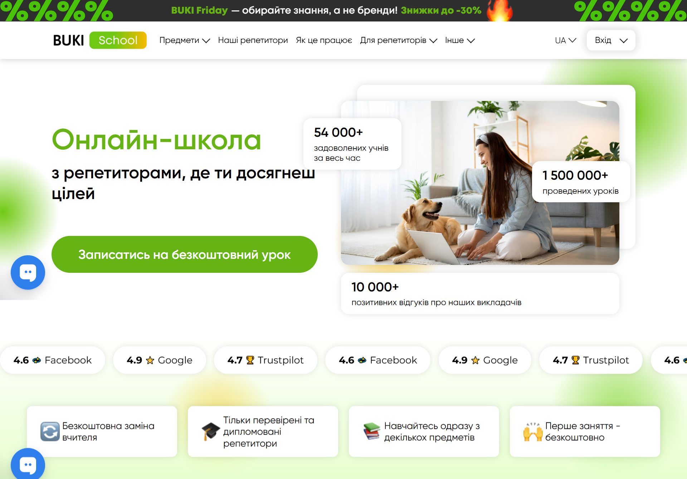Go to Як це працює

(324, 40)
